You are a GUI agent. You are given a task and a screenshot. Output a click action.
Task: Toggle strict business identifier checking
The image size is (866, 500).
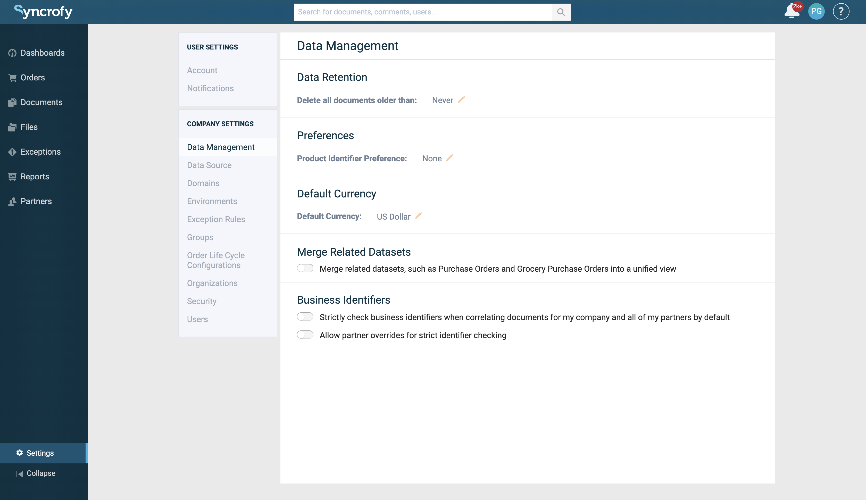(x=305, y=316)
